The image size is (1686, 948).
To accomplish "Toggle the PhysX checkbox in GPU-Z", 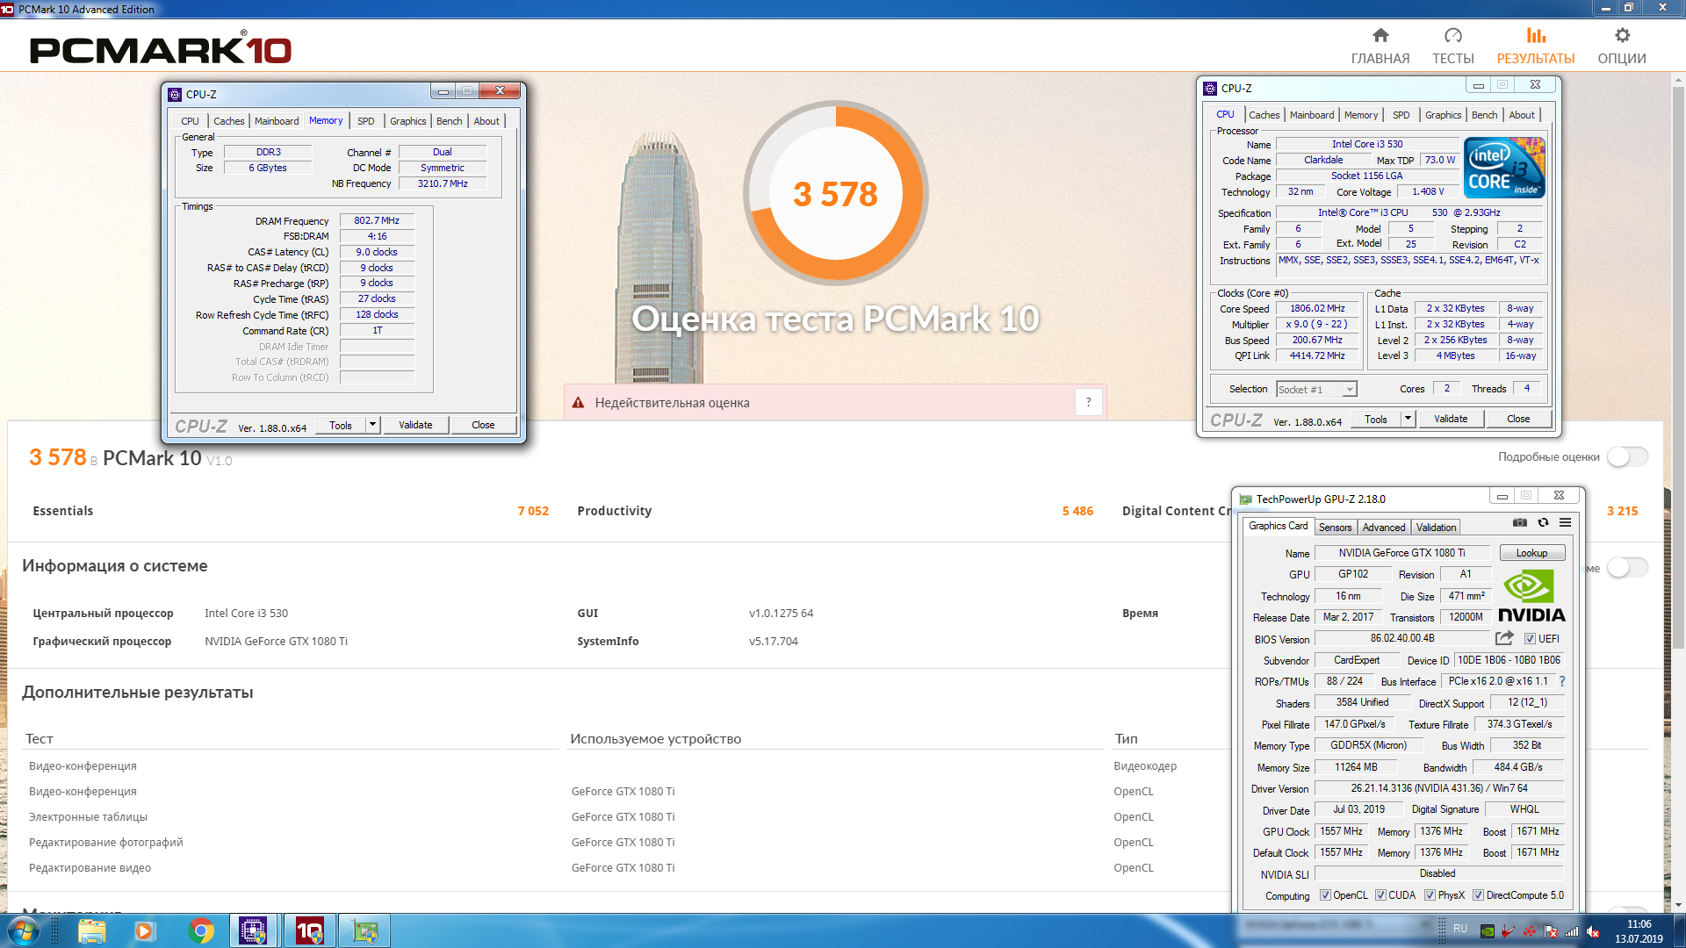I will [x=1430, y=895].
